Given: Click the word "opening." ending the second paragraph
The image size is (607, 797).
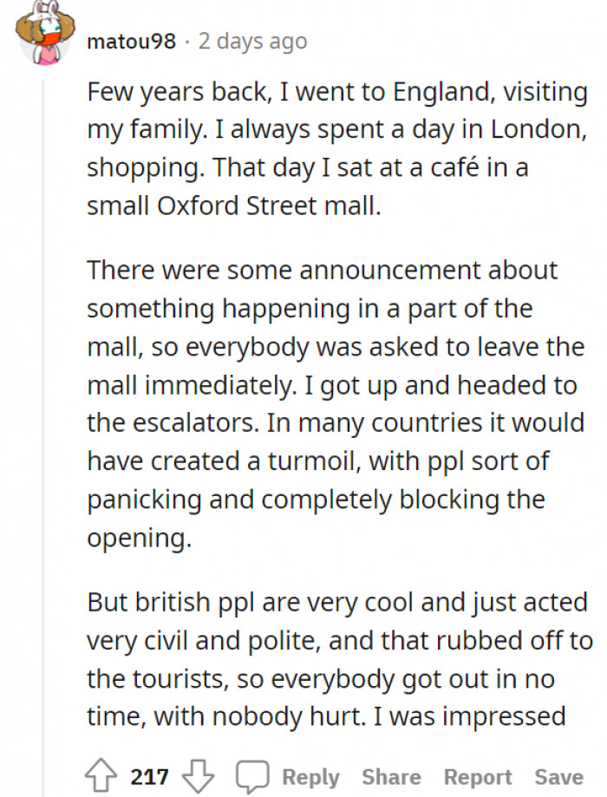Looking at the screenshot, I should pos(138,538).
